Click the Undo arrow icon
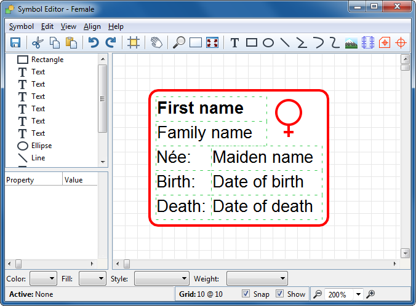Viewport: 416px width, 306px height. point(94,42)
